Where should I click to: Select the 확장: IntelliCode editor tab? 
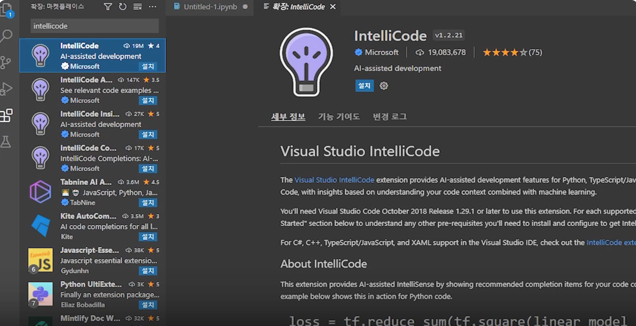pos(298,7)
